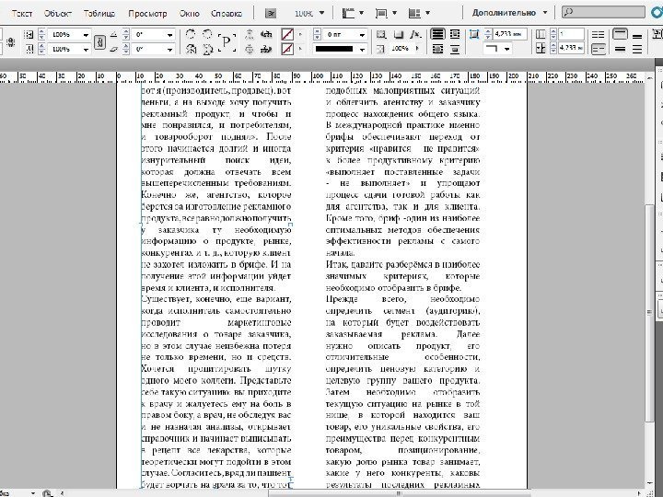
Task: Click the corner options icon
Action: [474, 34]
